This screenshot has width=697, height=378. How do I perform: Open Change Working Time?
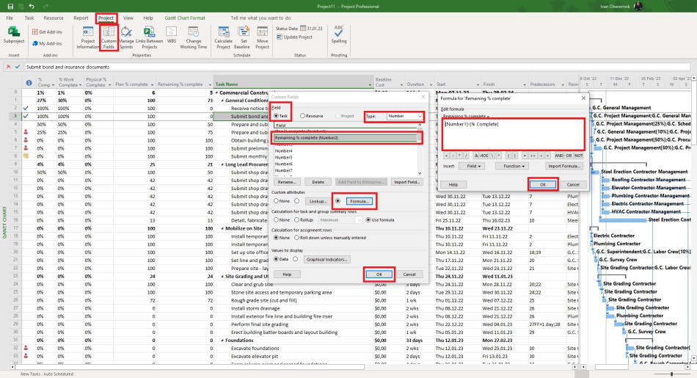[194, 37]
